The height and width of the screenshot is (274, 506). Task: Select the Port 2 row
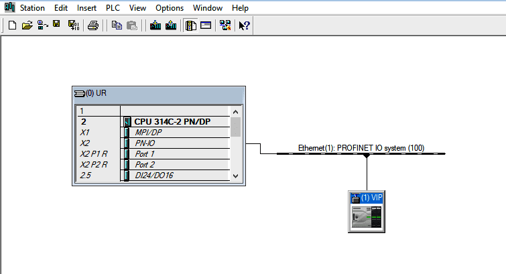click(x=153, y=164)
